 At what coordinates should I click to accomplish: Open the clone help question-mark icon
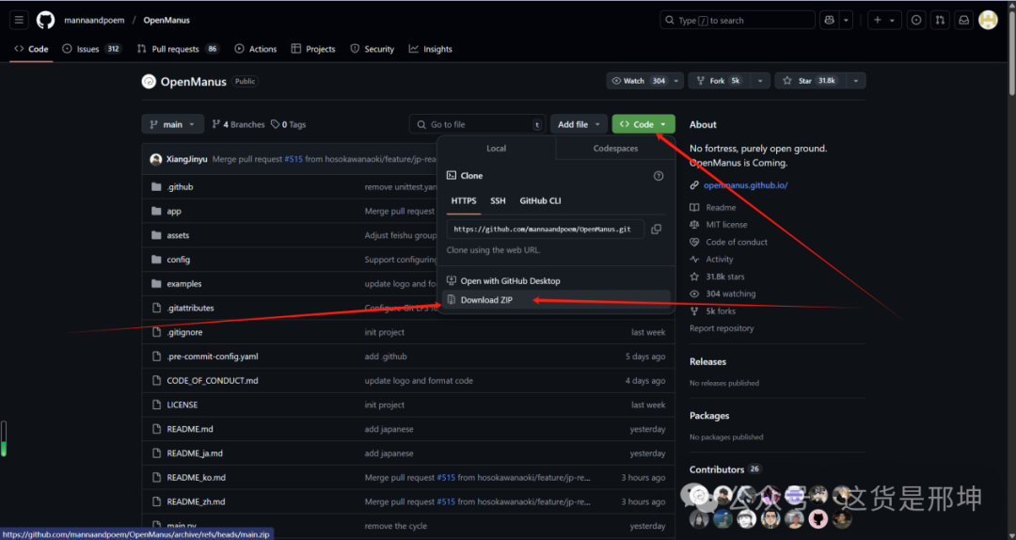(x=659, y=176)
